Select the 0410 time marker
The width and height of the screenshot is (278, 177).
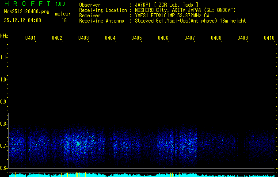[x=269, y=38]
